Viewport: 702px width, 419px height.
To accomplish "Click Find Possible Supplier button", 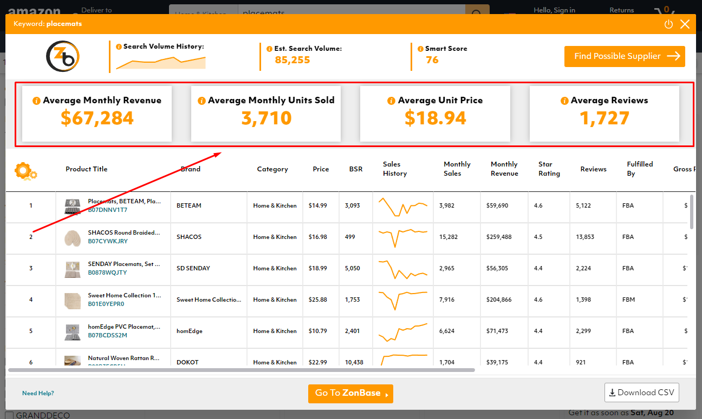I will [x=625, y=56].
